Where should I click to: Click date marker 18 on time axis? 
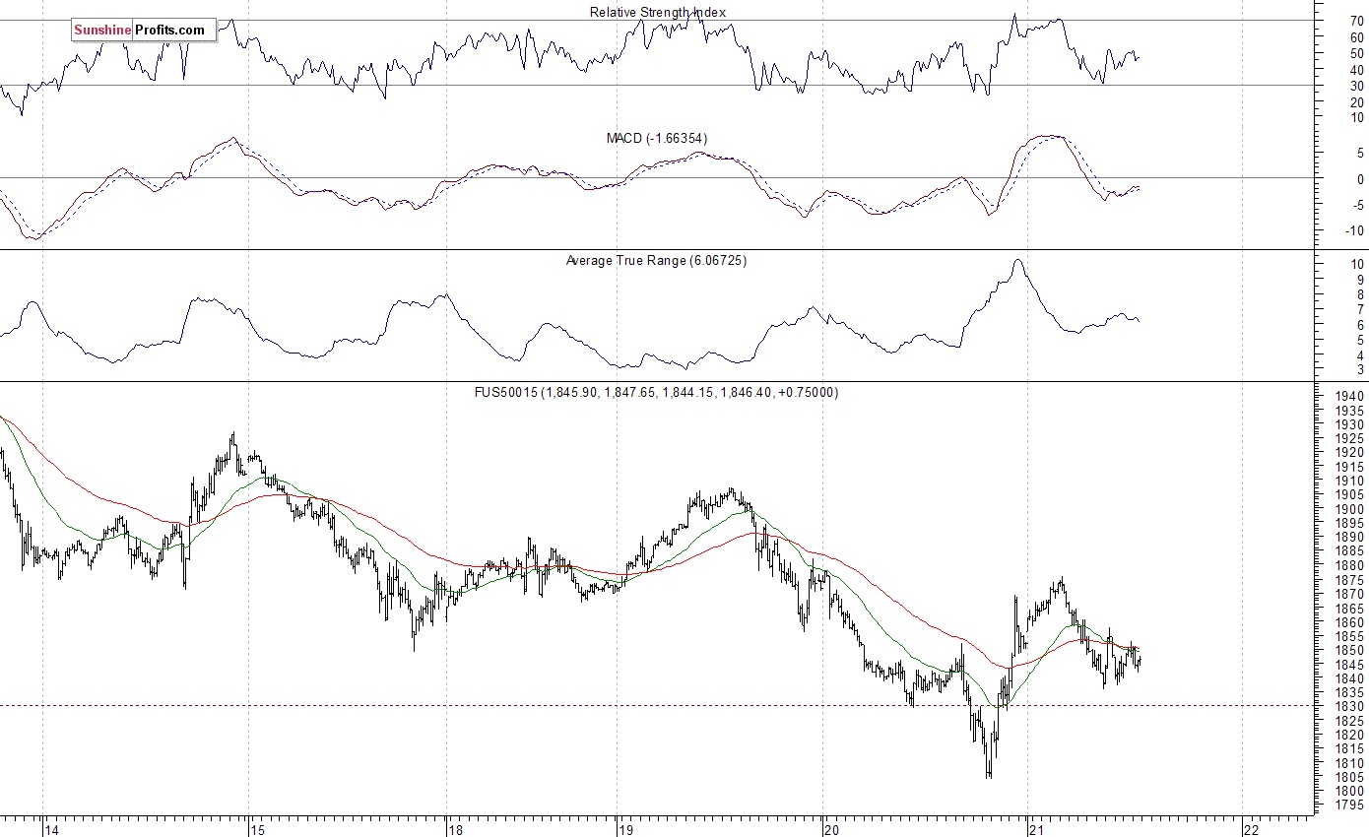point(454,828)
